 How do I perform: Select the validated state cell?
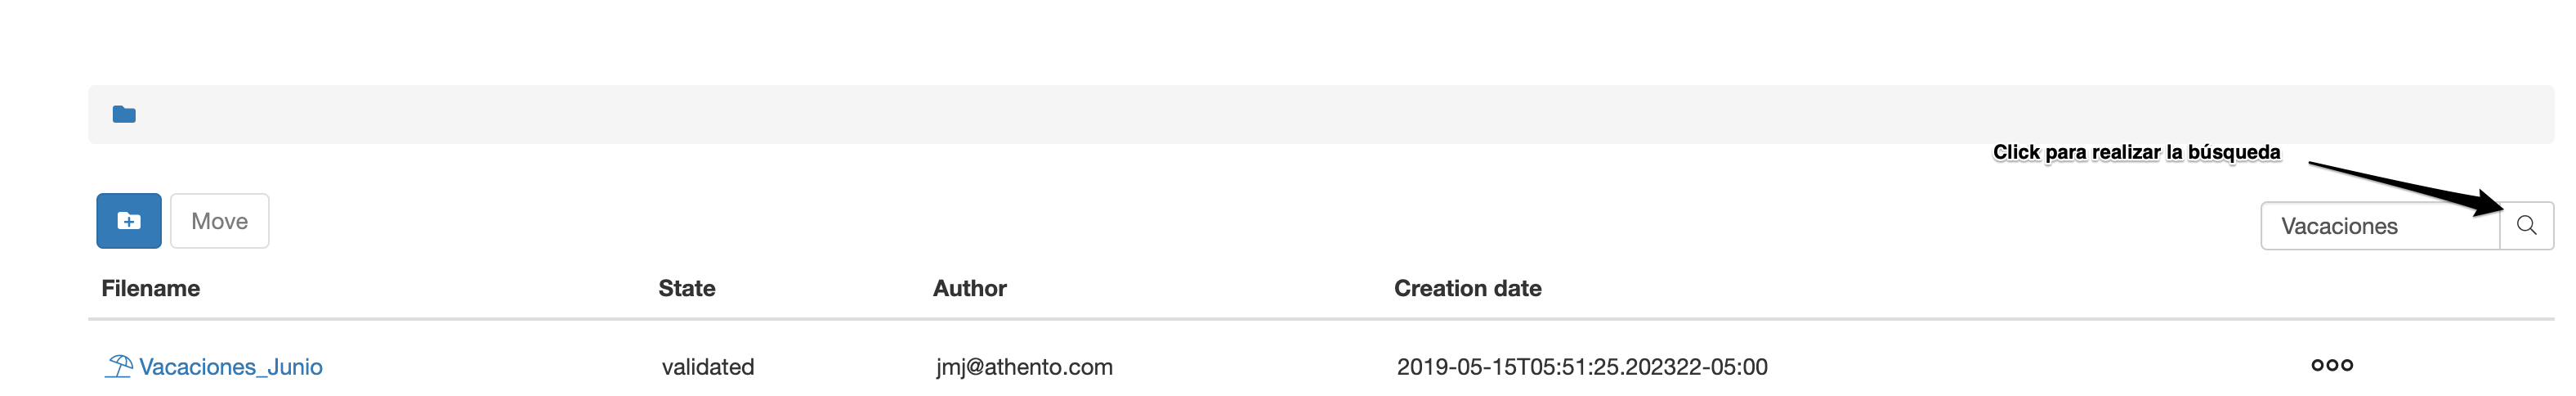click(707, 367)
